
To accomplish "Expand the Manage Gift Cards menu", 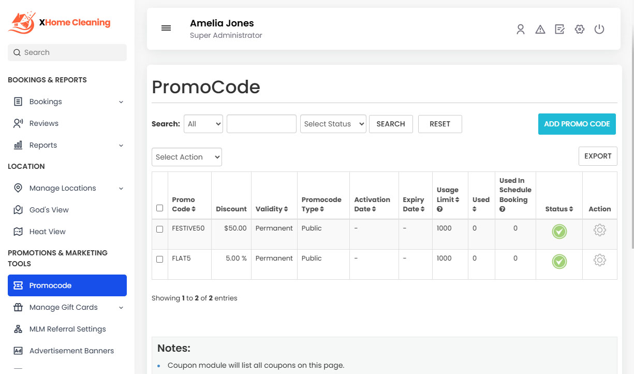I will coord(64,307).
